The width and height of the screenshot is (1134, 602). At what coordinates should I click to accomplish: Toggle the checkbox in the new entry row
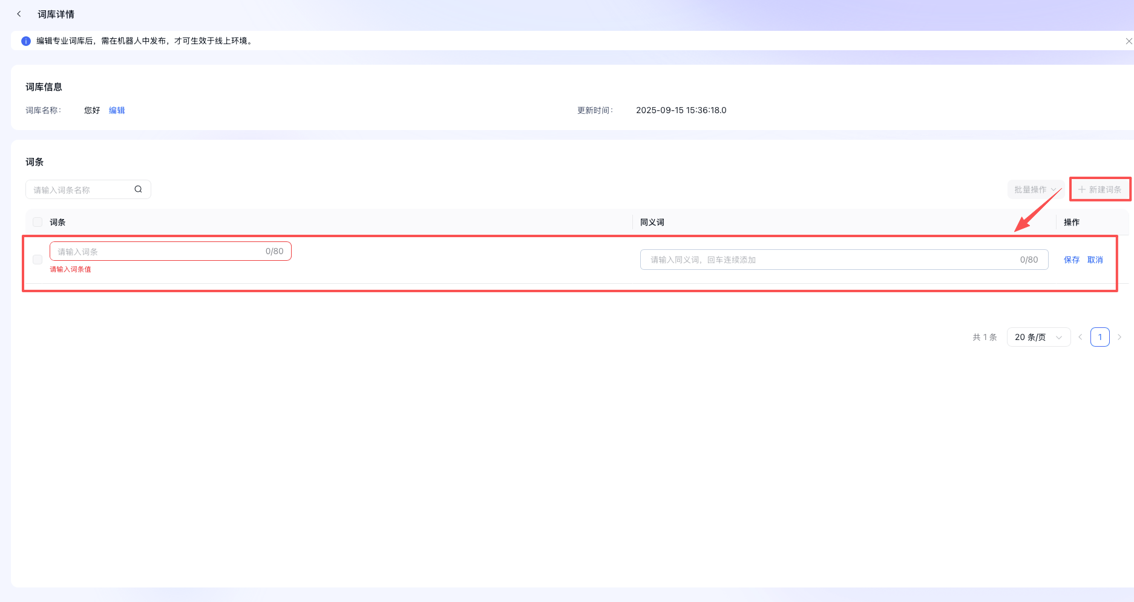pyautogui.click(x=38, y=260)
